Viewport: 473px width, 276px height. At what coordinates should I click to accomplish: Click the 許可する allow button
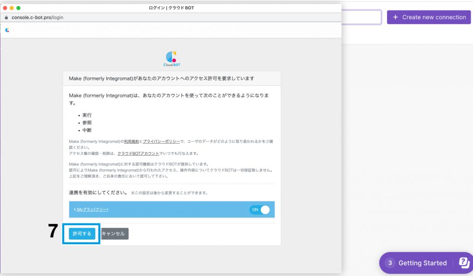coord(82,234)
